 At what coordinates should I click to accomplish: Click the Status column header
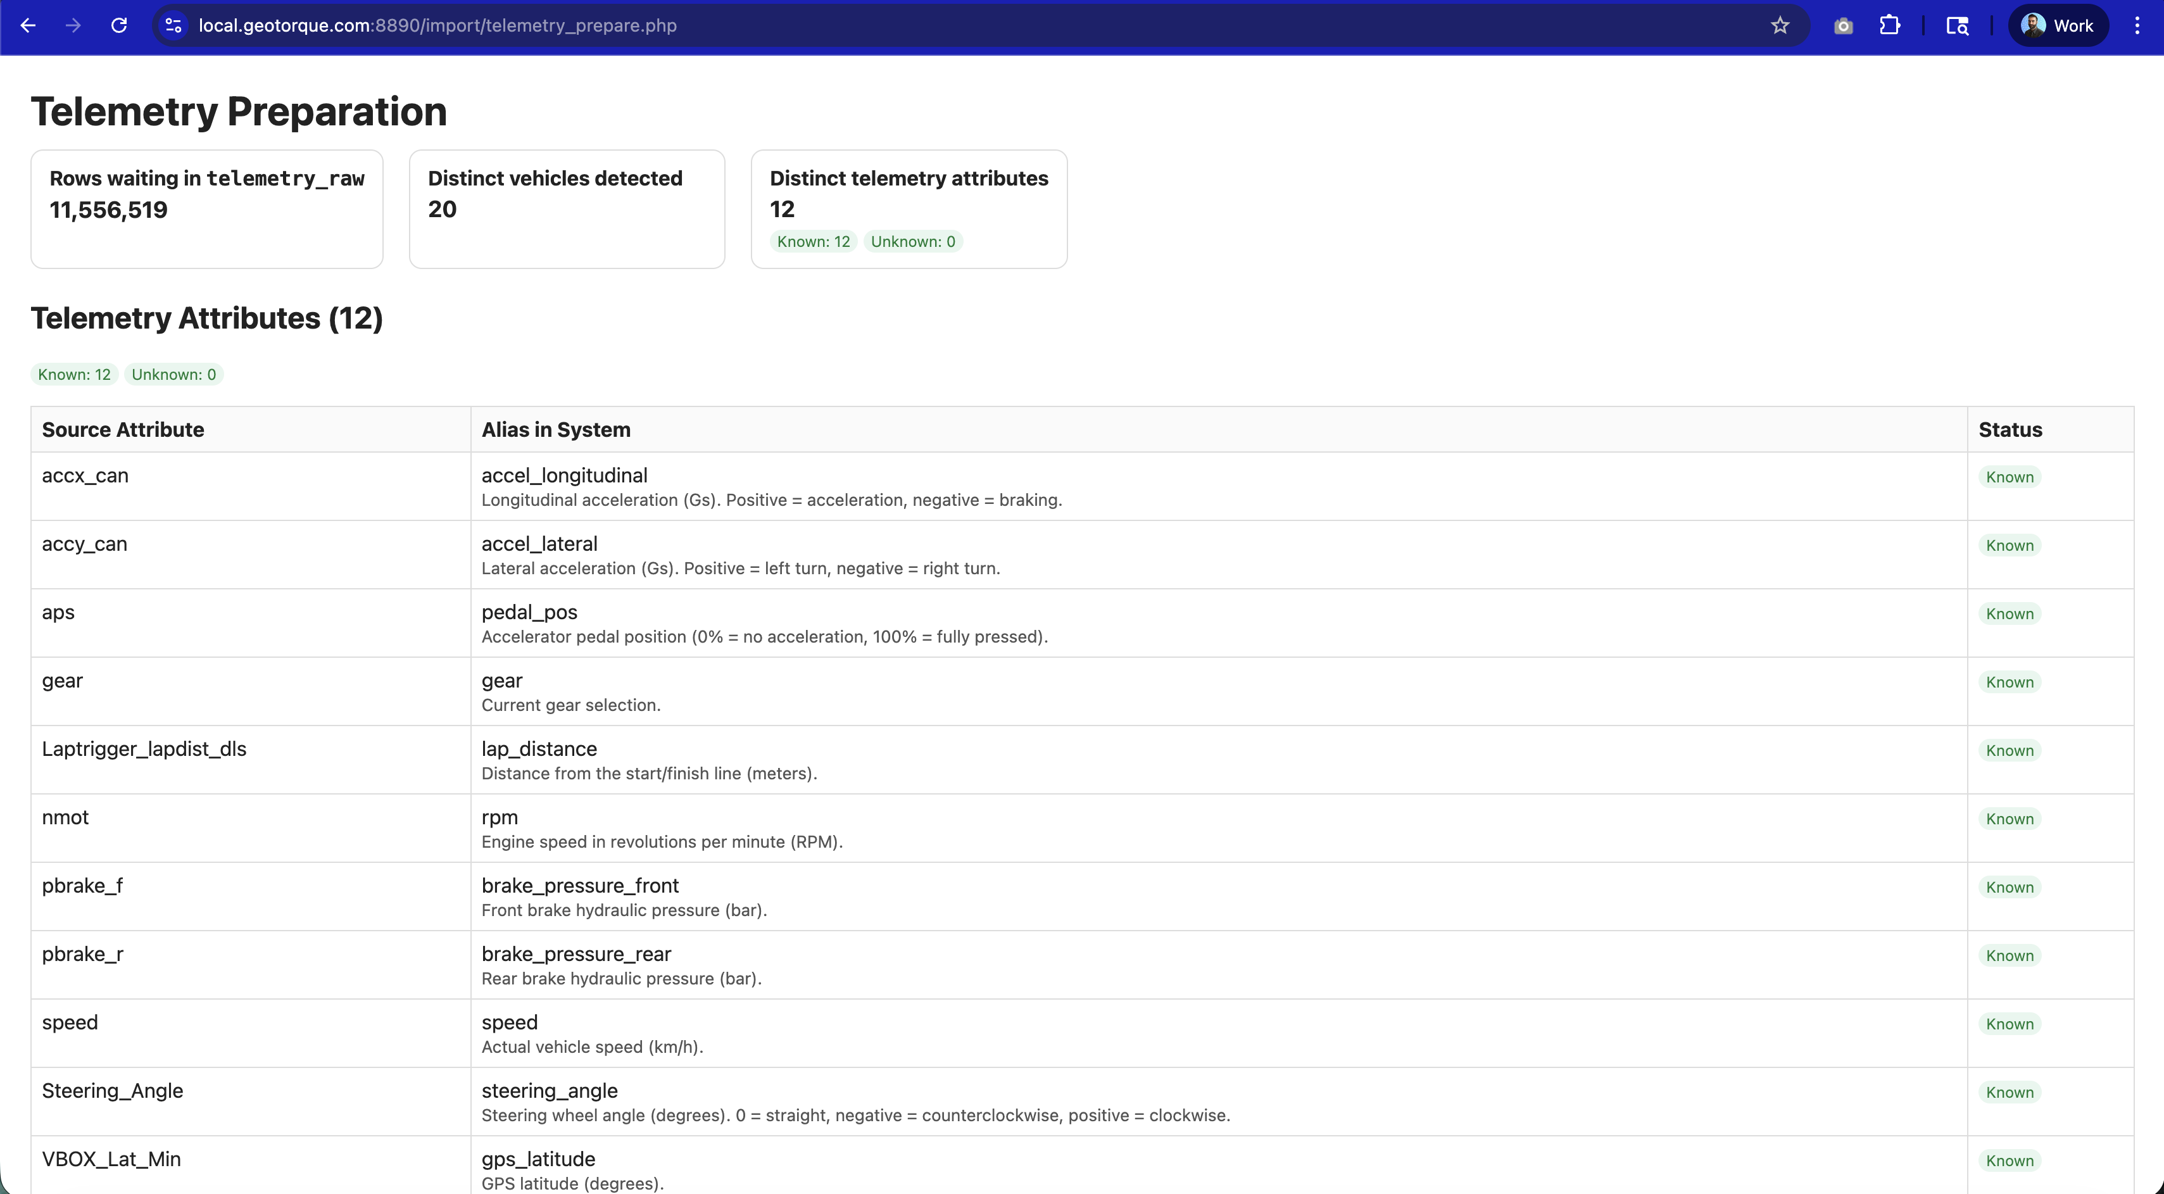tap(2010, 430)
